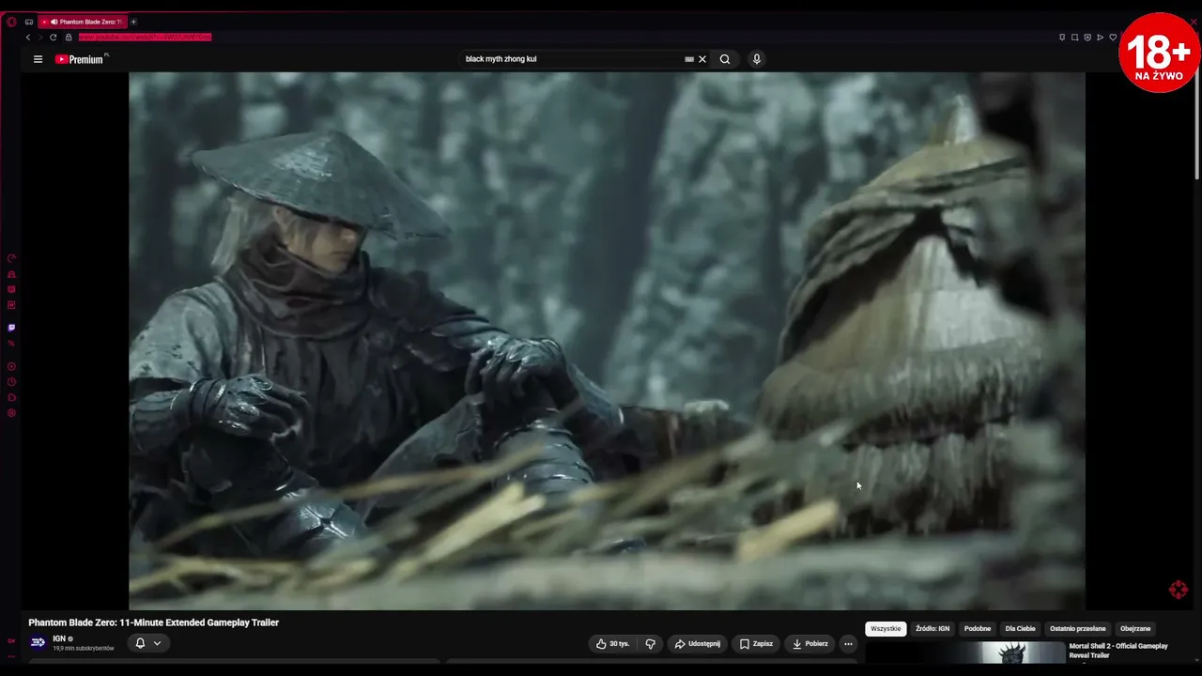Click the video player to pause playback
The image size is (1202, 676).
607,341
